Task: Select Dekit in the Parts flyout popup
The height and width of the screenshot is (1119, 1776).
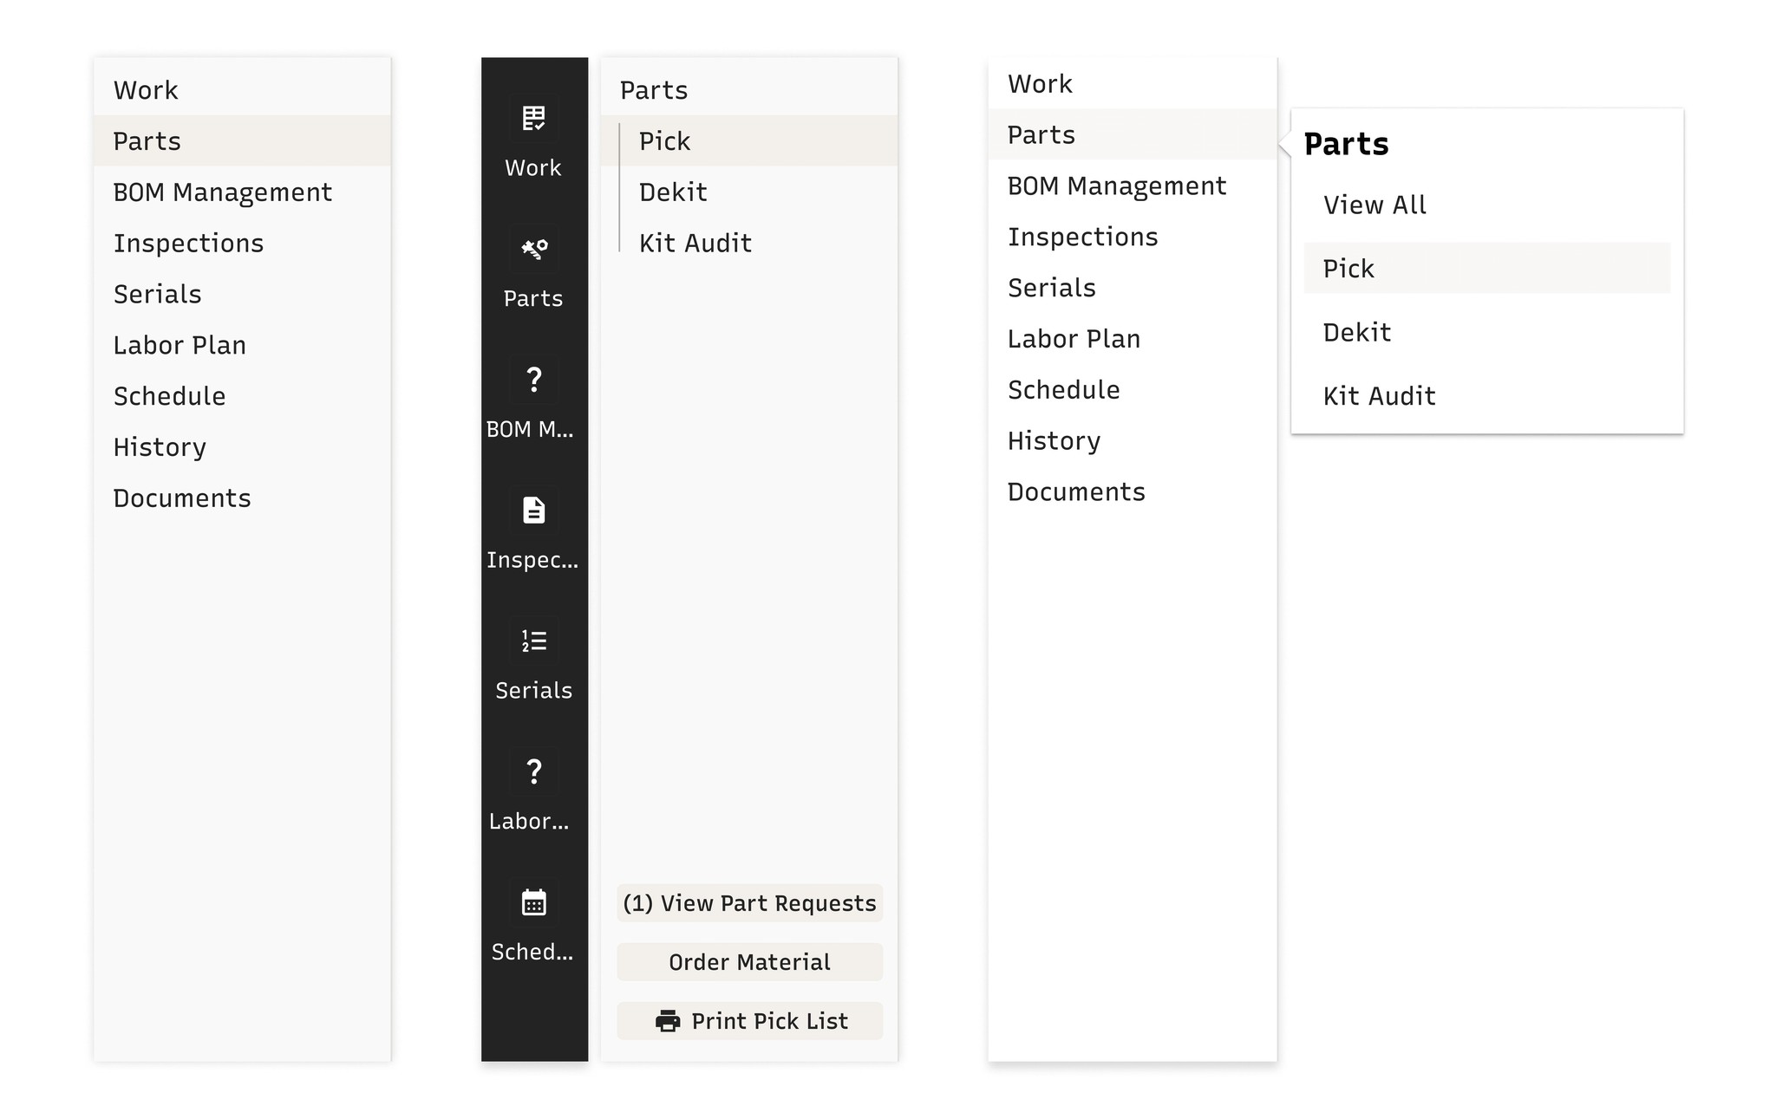Action: [1356, 333]
